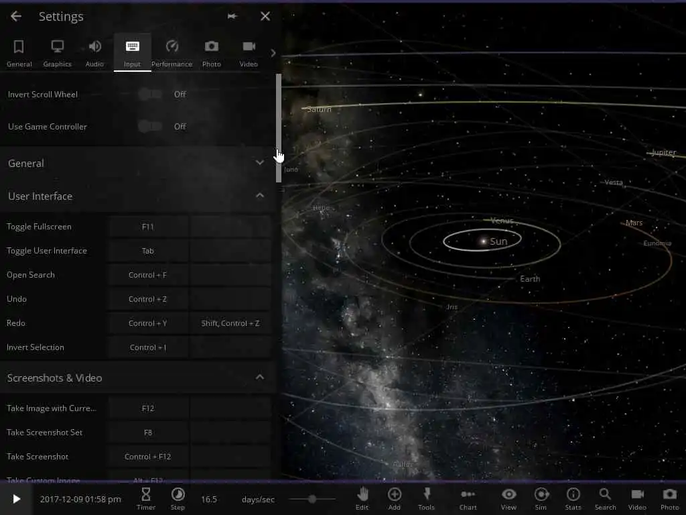The width and height of the screenshot is (686, 515).
Task: Go back using the Settings arrow
Action: 16,16
